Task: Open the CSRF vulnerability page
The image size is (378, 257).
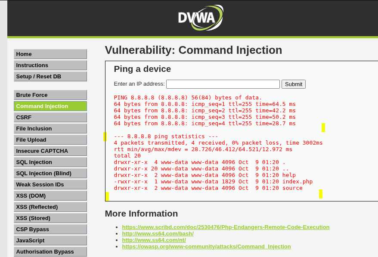Action: (x=50, y=118)
